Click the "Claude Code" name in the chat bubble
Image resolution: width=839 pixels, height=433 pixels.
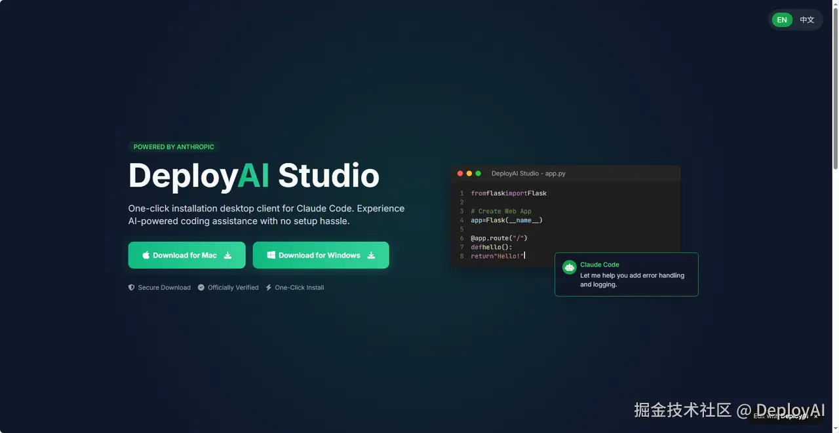click(x=600, y=265)
